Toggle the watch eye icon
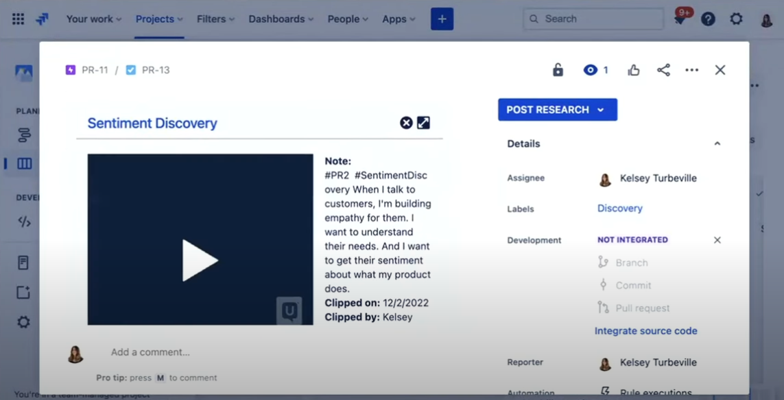 pos(591,70)
